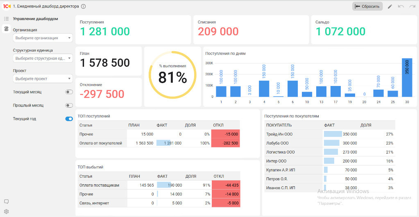Screen dimensions: 419x217
Task: Click the redo arrow icon
Action: (412, 7)
